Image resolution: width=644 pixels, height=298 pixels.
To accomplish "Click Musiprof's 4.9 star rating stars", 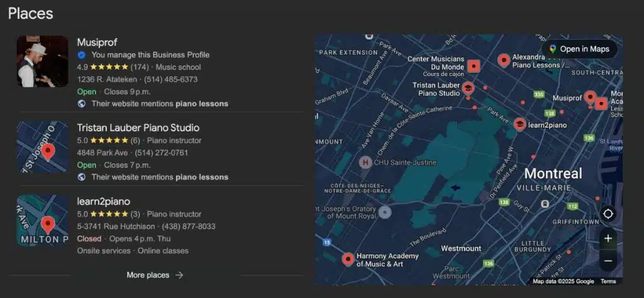I will coord(109,67).
